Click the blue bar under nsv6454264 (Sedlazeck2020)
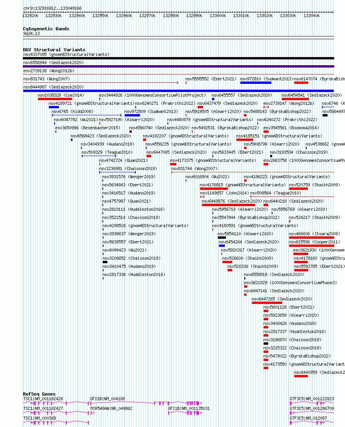This screenshot has width=345, height=427. tap(222, 246)
